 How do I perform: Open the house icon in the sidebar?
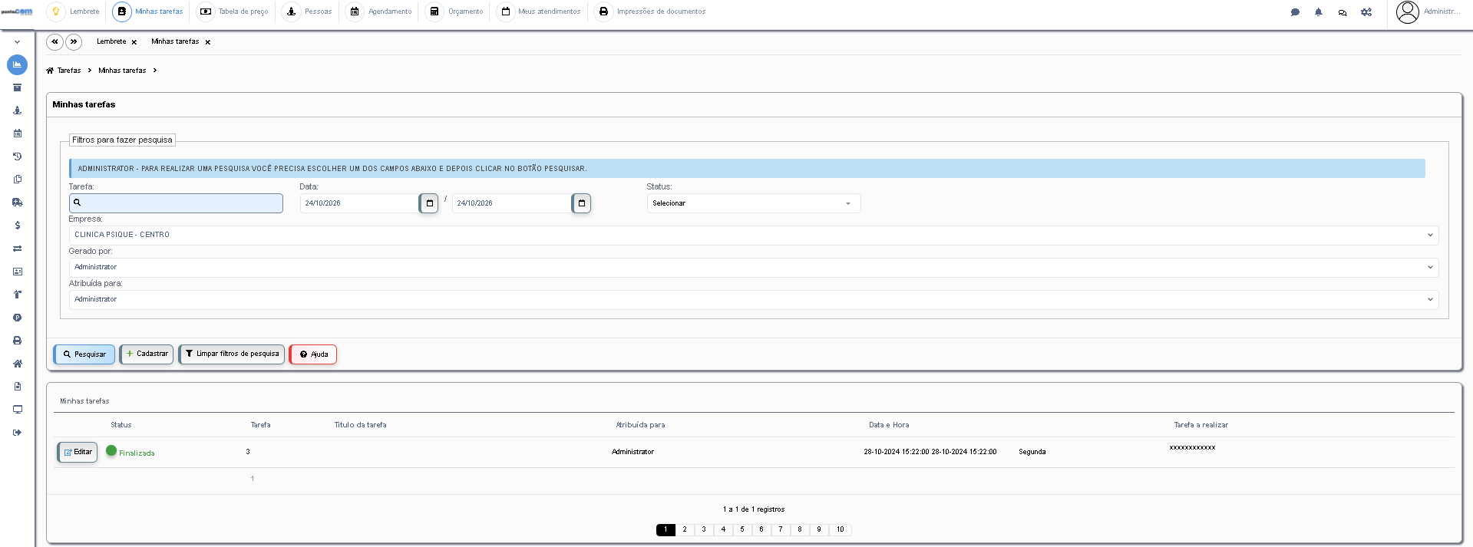tap(17, 364)
